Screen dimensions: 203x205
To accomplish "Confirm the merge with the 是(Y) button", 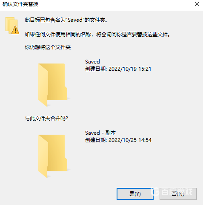I will click(x=135, y=194).
